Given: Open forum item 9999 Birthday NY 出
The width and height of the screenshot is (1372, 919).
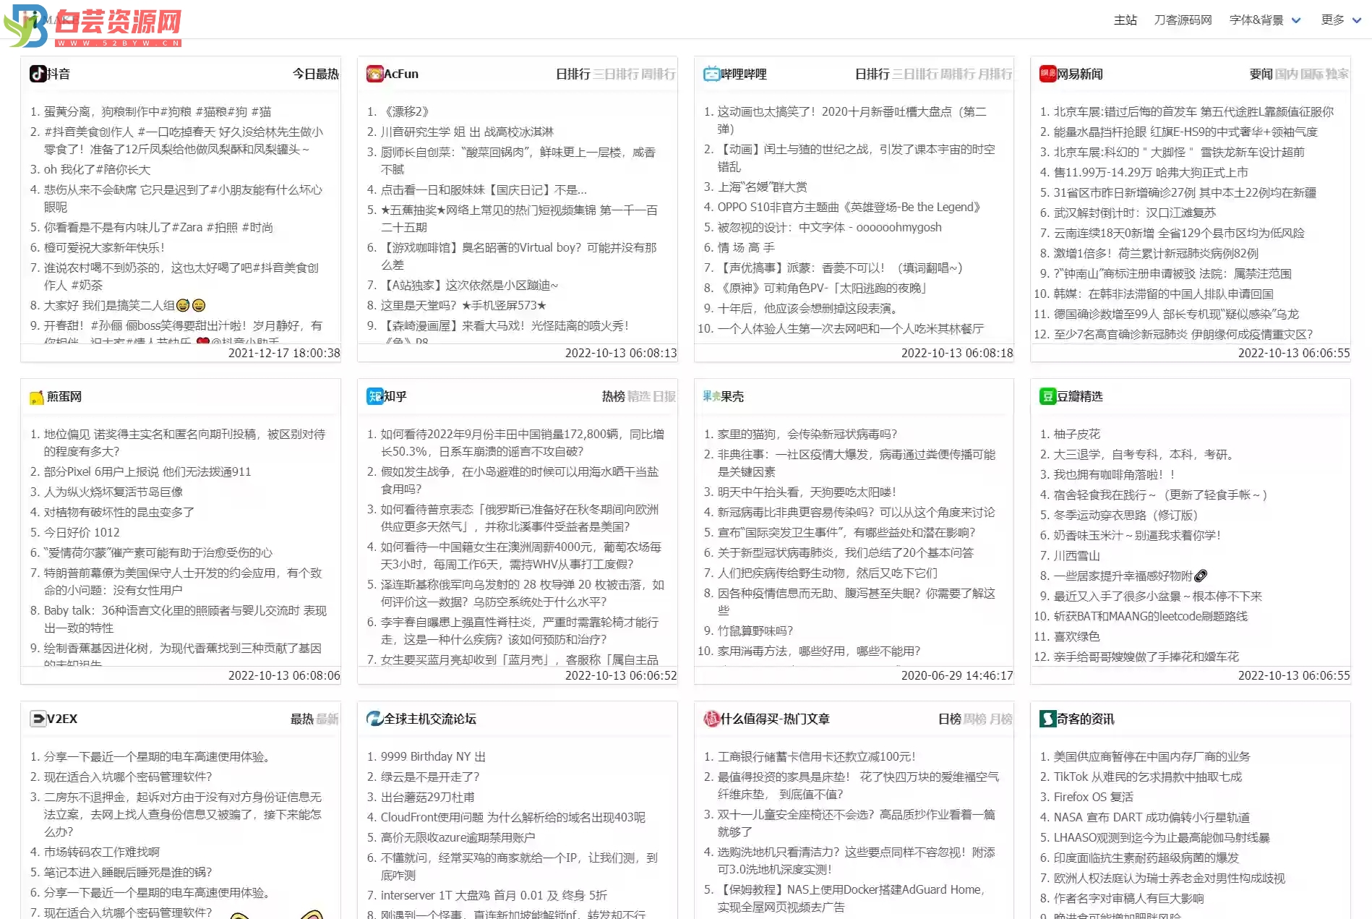Looking at the screenshot, I should click(x=433, y=756).
